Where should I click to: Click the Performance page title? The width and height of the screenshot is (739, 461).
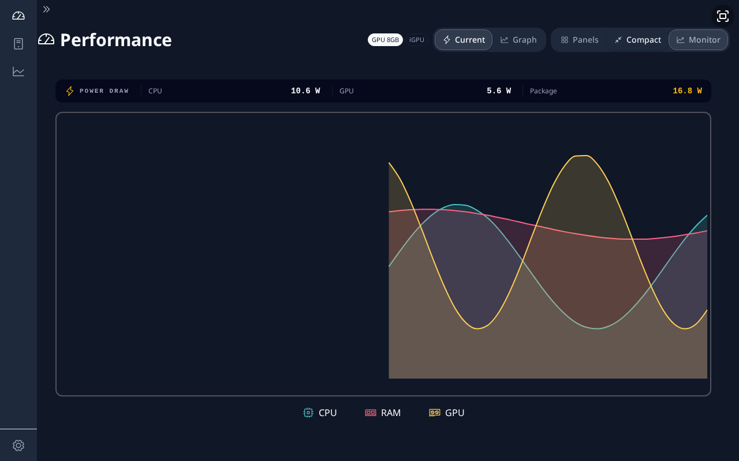[115, 40]
